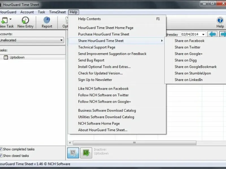Open the Report toolbar icon
The height and width of the screenshot is (169, 226).
point(47,20)
